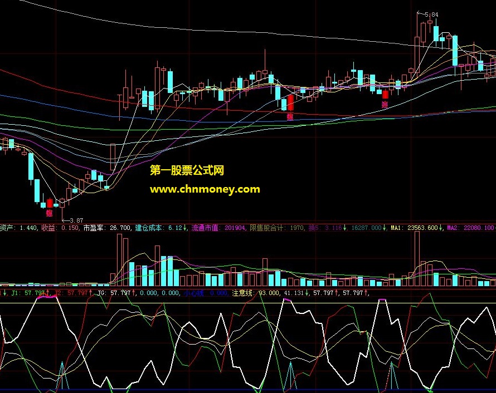Click the tallest volume bar under the 5.84 peak
496x393 pixels.
point(417,258)
